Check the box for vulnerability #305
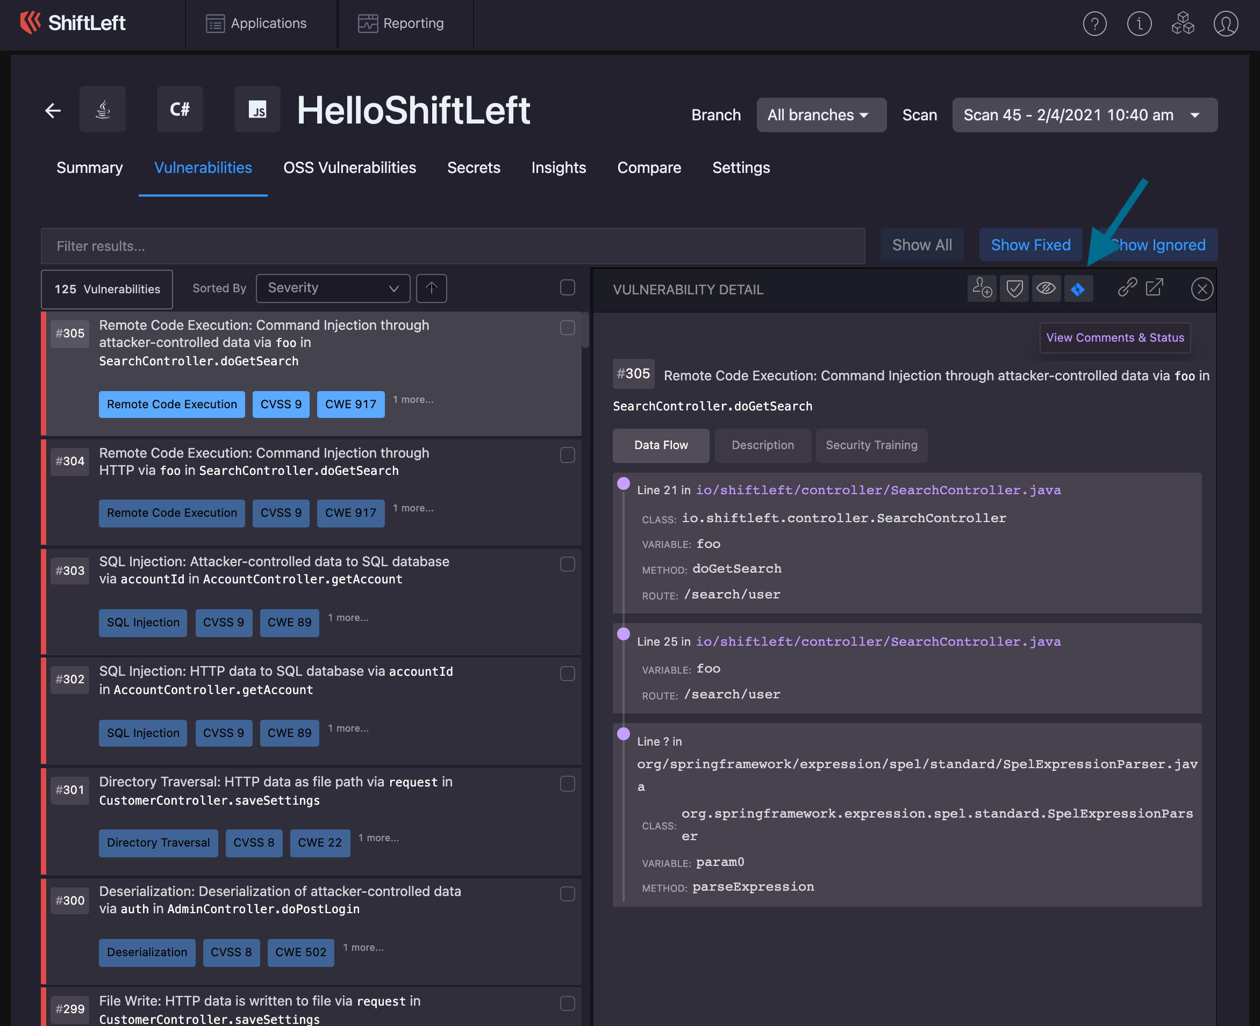 click(567, 328)
